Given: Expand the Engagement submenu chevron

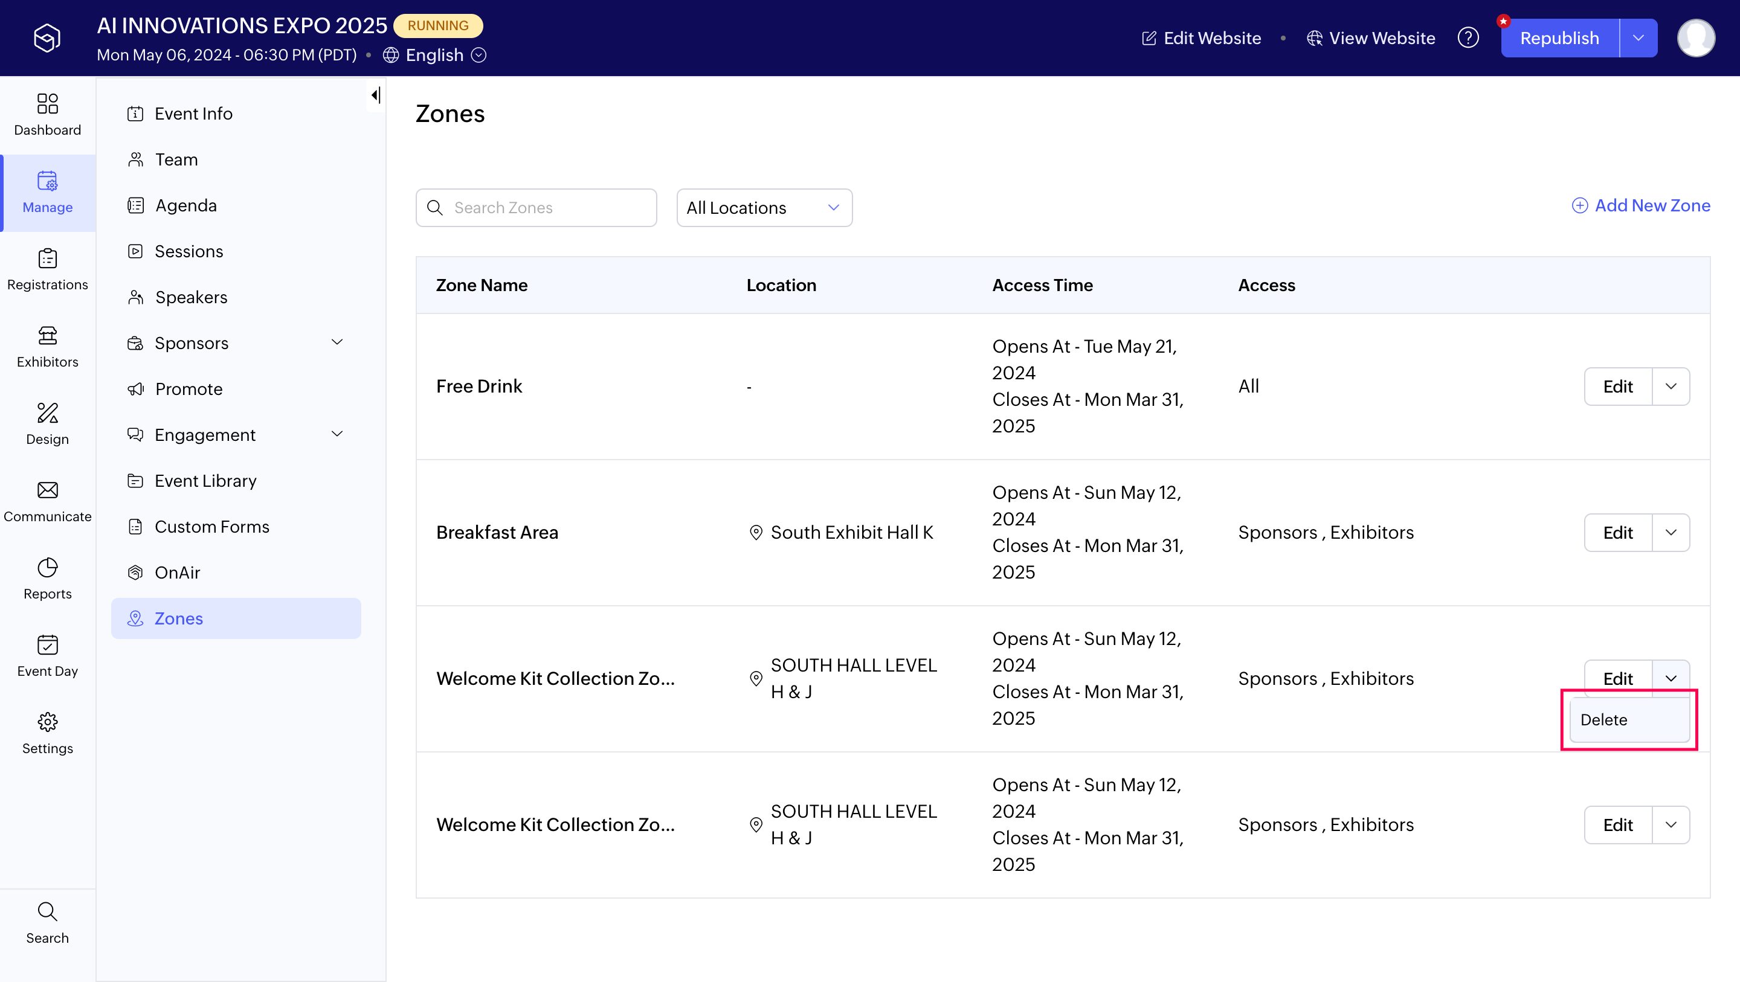Looking at the screenshot, I should 337,434.
